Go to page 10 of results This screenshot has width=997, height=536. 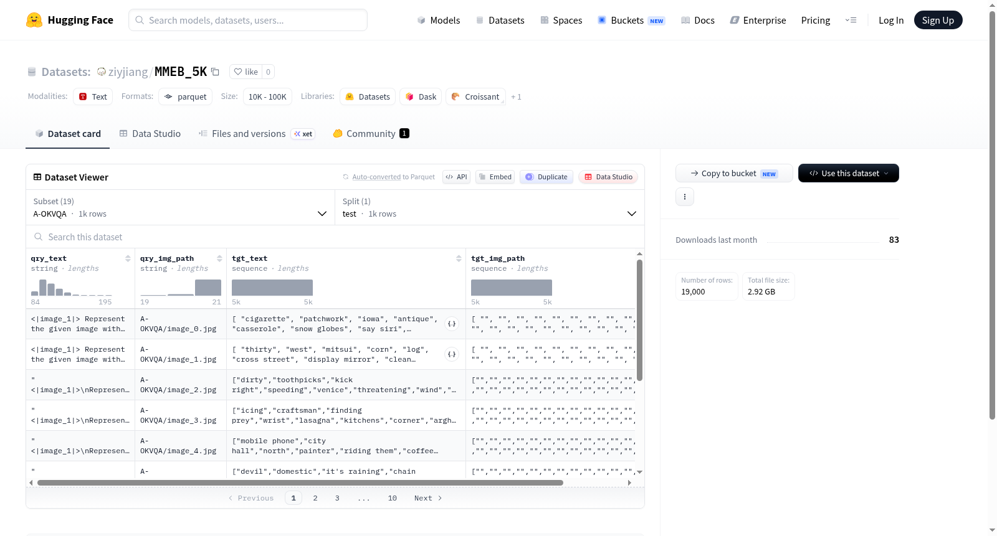(393, 498)
